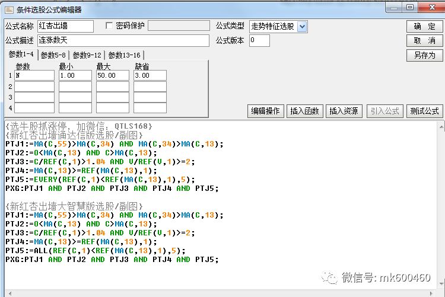Screen dimensions: 445x297
Task: Click the 另存为 button
Action: pyautogui.click(x=425, y=55)
